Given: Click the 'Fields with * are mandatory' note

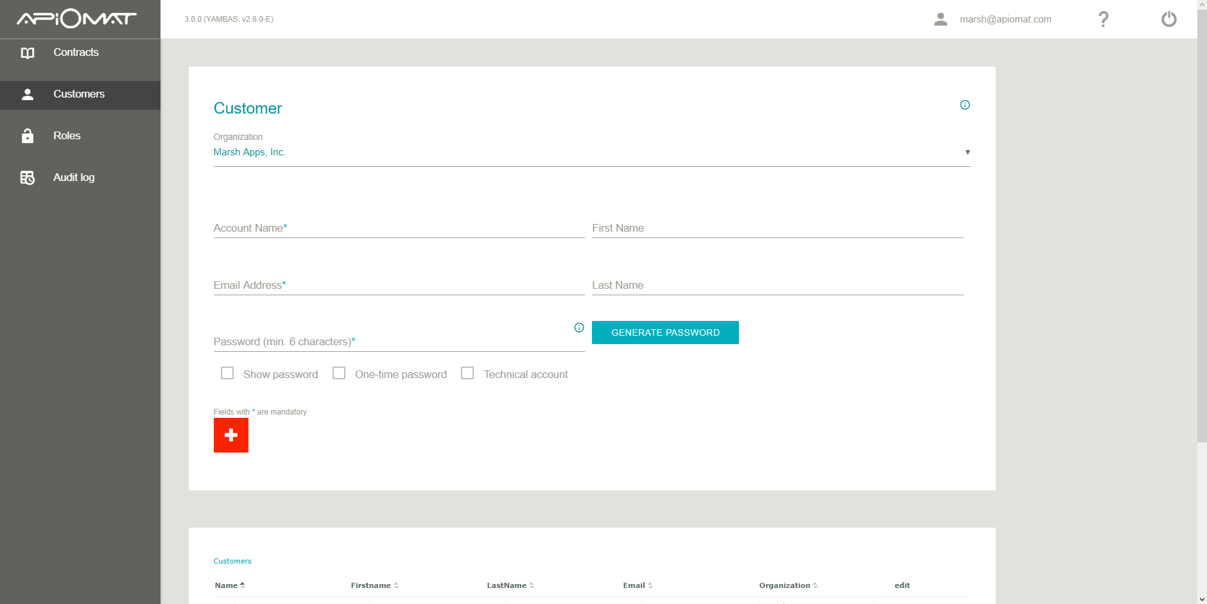Looking at the screenshot, I should pos(260,412).
